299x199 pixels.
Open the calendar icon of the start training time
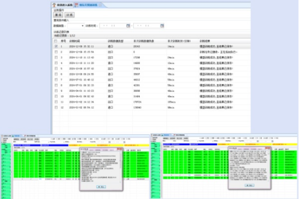coord(128,26)
